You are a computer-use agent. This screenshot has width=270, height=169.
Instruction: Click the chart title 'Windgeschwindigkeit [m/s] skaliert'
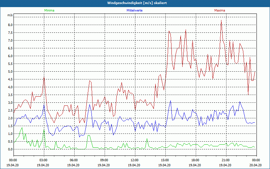click(x=137, y=3)
